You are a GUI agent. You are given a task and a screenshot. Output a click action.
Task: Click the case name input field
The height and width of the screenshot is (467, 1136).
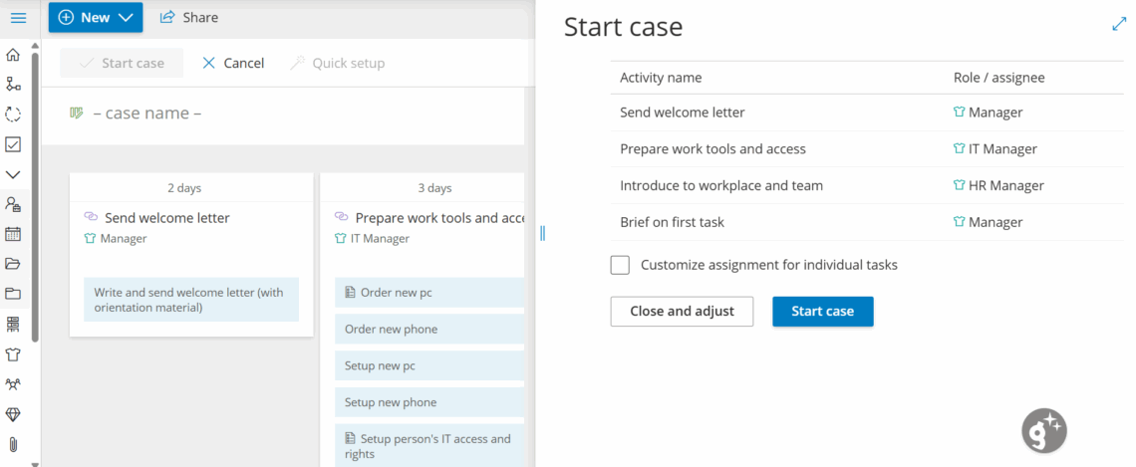[299, 114]
